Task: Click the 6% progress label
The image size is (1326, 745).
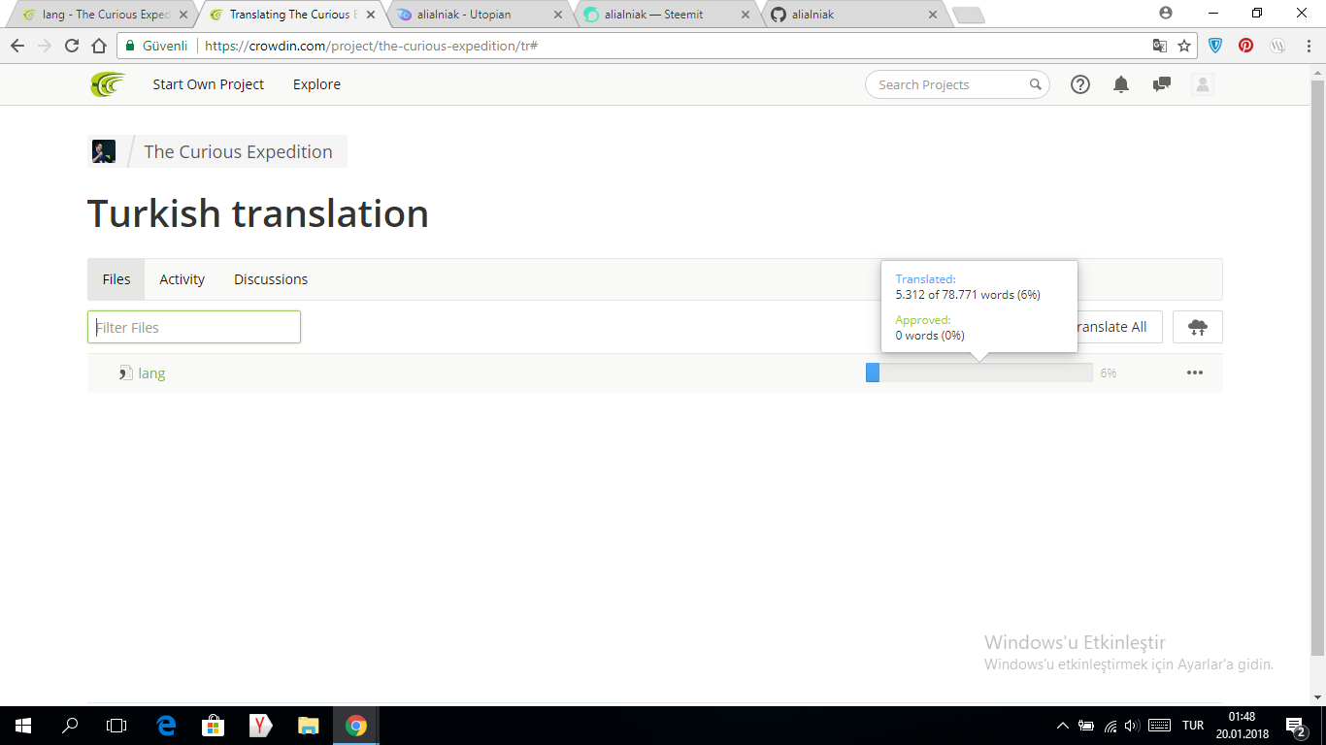Action: (x=1109, y=372)
